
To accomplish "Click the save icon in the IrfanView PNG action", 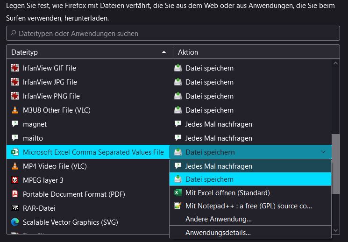I will (178, 96).
